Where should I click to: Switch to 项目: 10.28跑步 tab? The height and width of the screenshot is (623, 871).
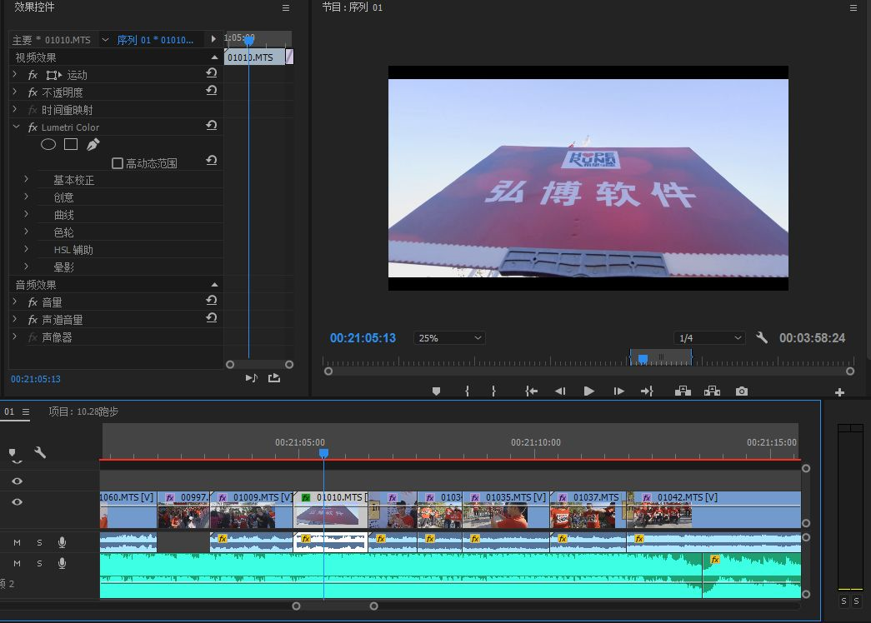[x=83, y=411]
